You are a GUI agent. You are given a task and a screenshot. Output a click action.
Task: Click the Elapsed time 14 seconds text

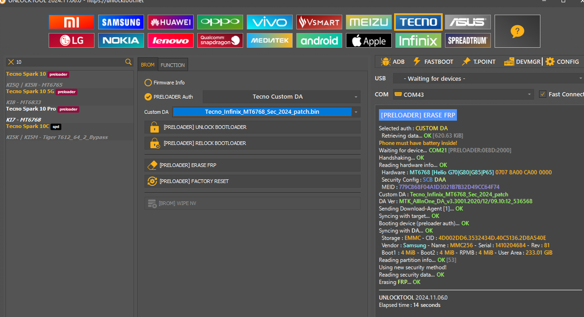point(410,305)
